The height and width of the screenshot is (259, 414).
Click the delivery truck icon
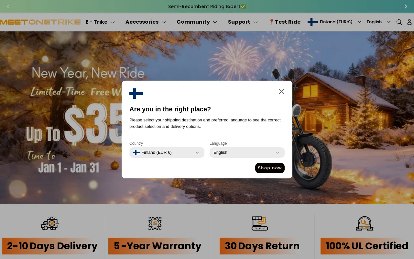point(50,223)
